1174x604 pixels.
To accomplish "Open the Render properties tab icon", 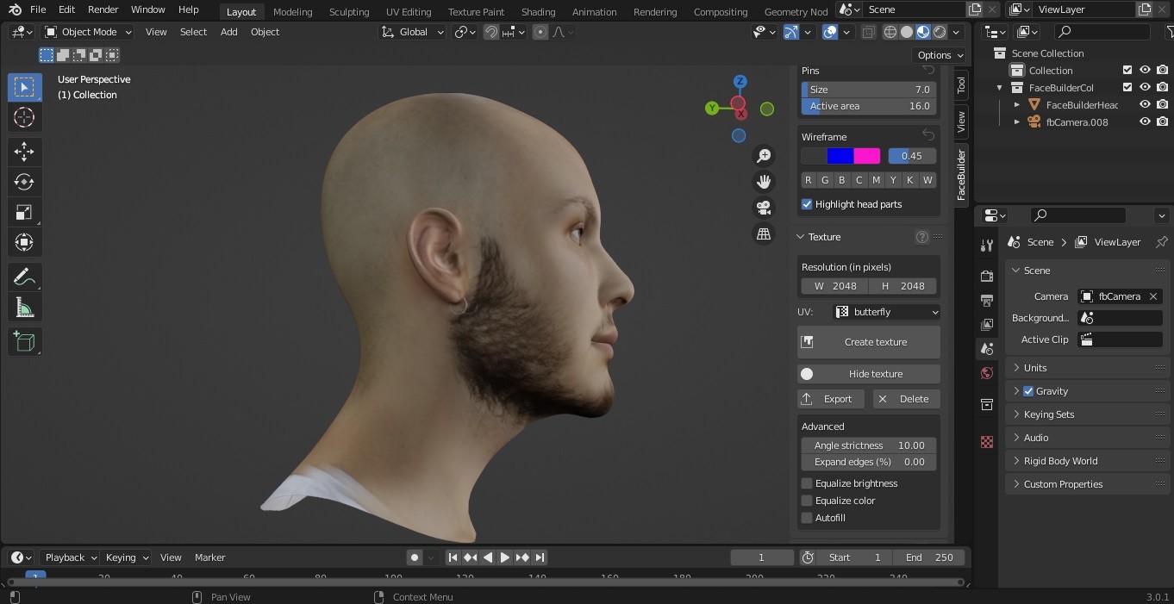I will point(987,276).
